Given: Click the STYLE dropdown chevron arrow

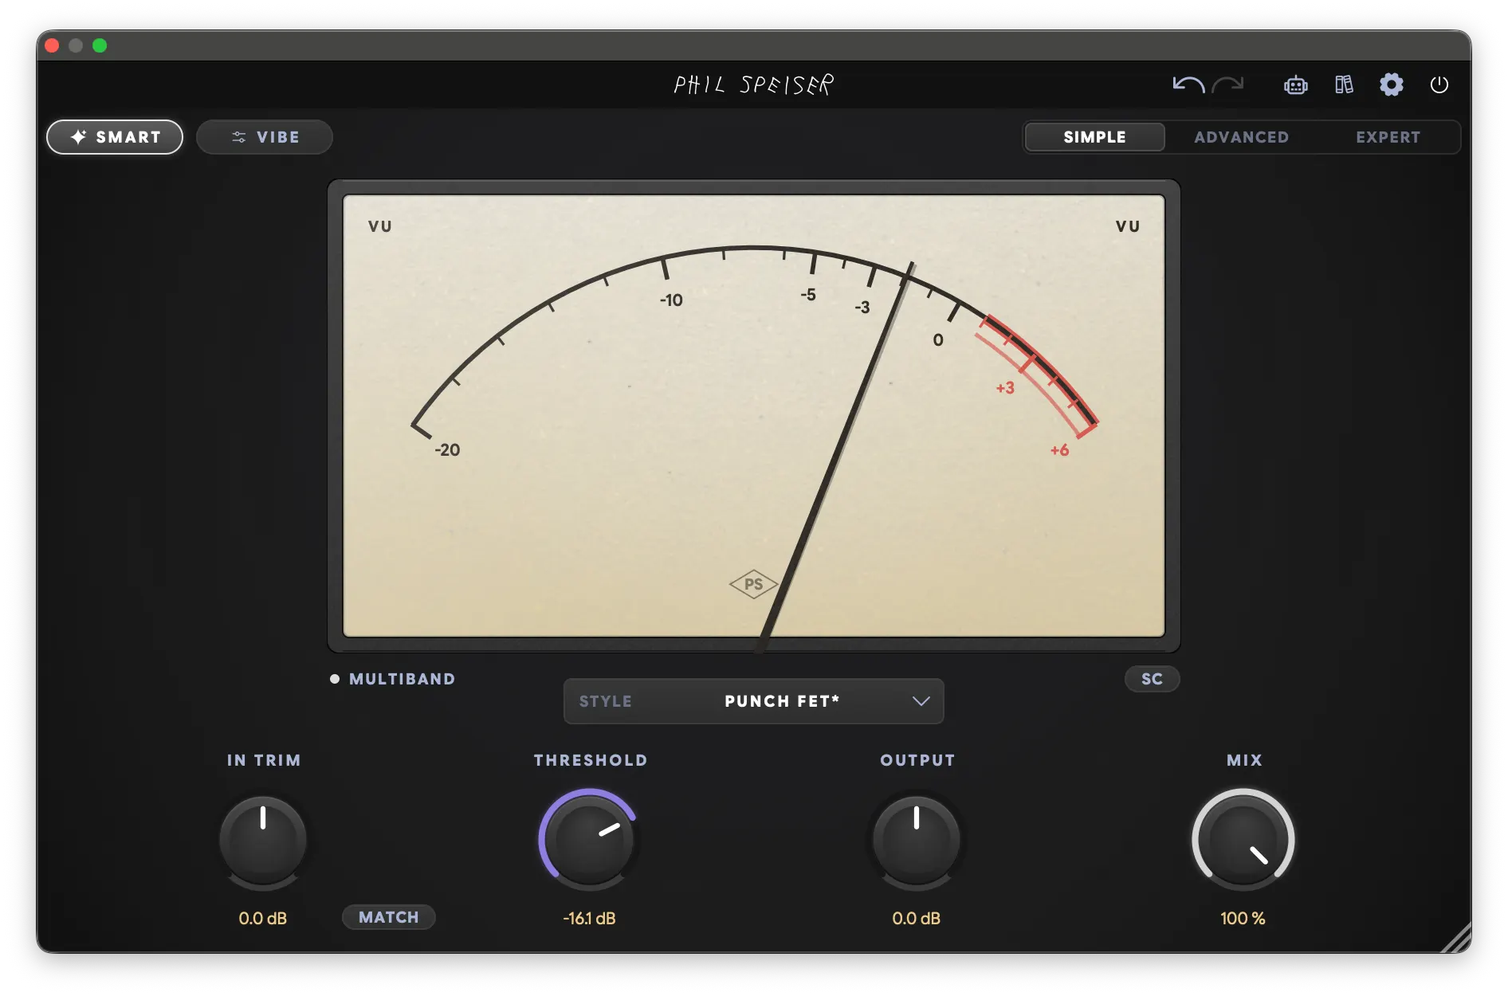Looking at the screenshot, I should [921, 701].
